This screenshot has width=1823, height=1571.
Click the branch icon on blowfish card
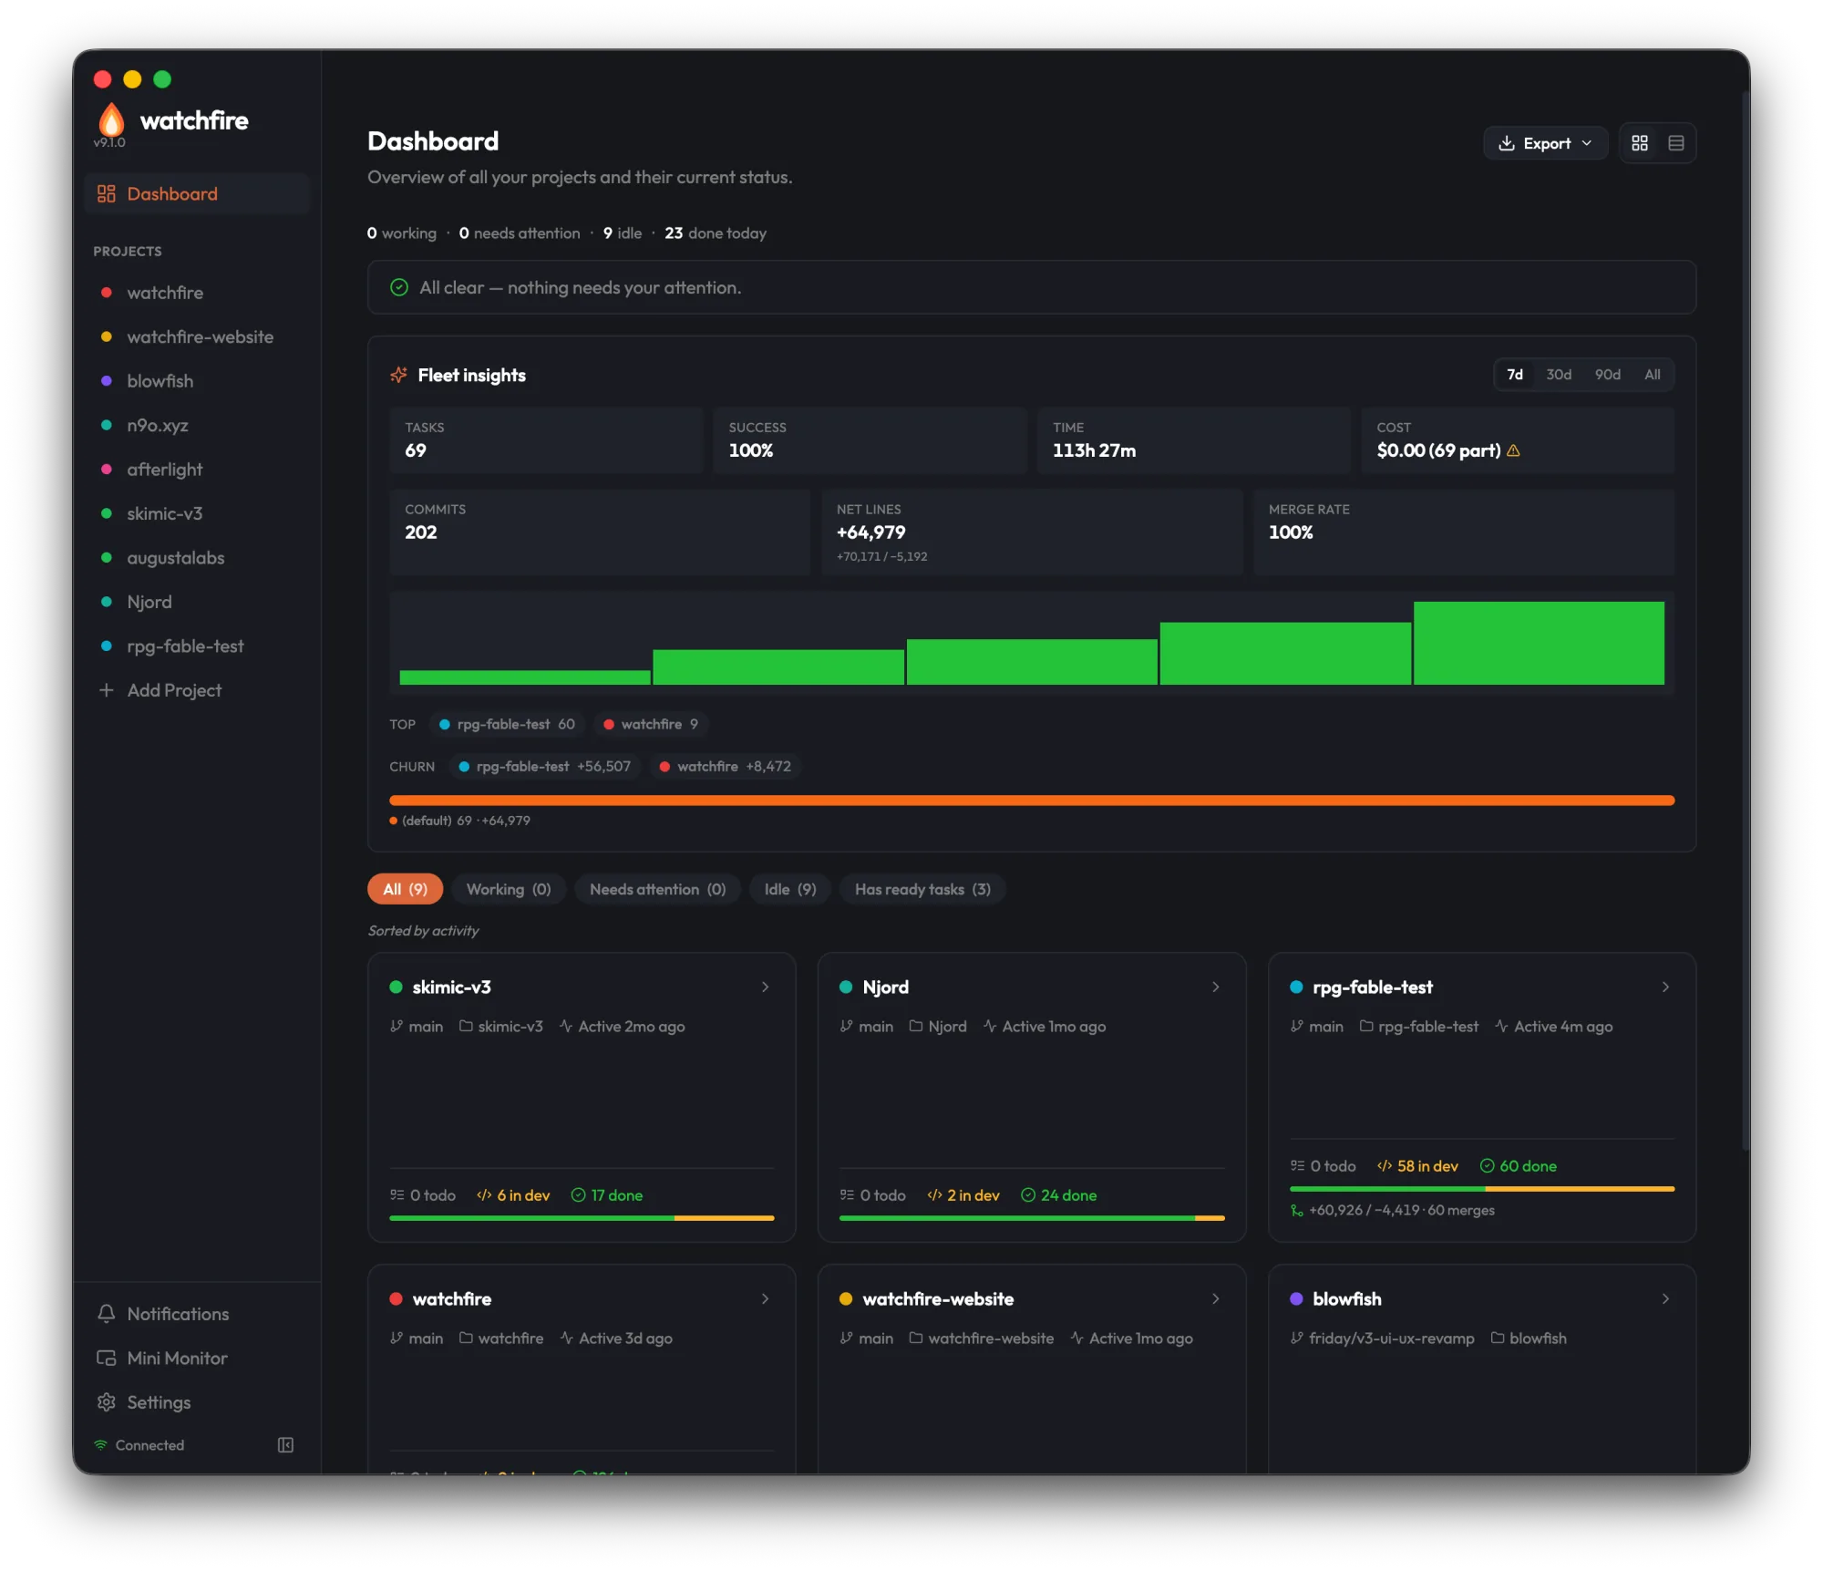[x=1297, y=1338]
